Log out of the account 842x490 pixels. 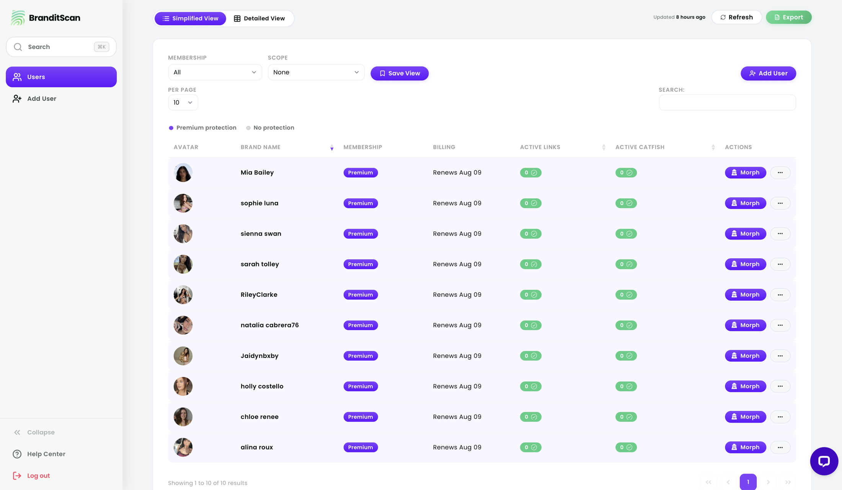pos(31,475)
